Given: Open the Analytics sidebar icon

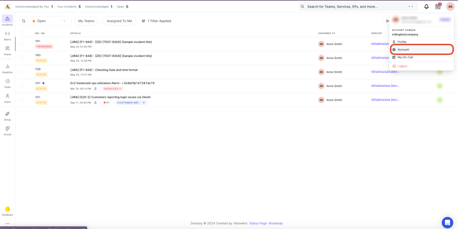Looking at the screenshot, I should tap(7, 68).
